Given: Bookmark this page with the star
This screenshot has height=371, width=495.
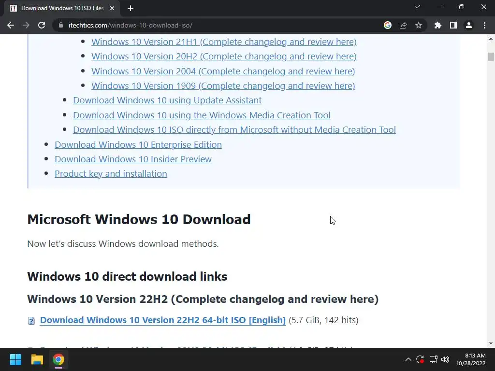Looking at the screenshot, I should [x=419, y=25].
